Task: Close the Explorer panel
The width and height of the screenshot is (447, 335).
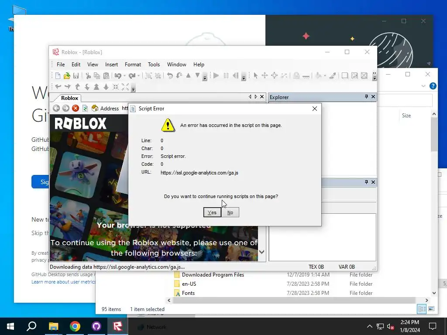Action: point(373,97)
